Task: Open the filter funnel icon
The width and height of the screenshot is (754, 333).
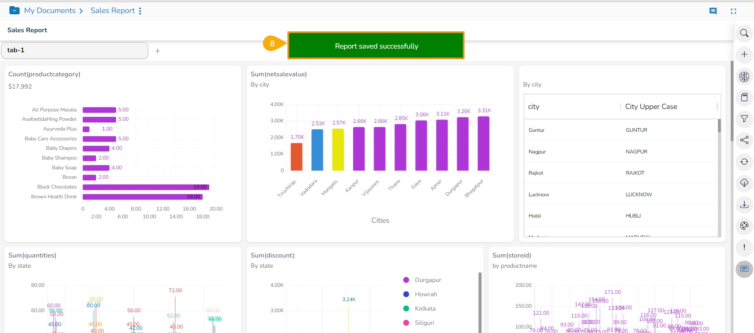Action: tap(744, 119)
